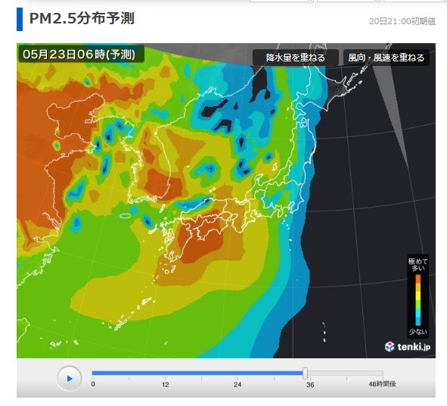The height and width of the screenshot is (406, 447).
Task: Jump timeline to the 0 hour mark
Action: [x=93, y=384]
